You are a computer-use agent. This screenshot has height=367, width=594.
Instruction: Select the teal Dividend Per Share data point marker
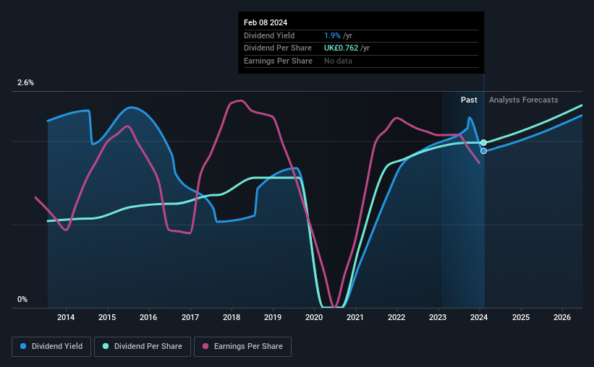(x=483, y=142)
